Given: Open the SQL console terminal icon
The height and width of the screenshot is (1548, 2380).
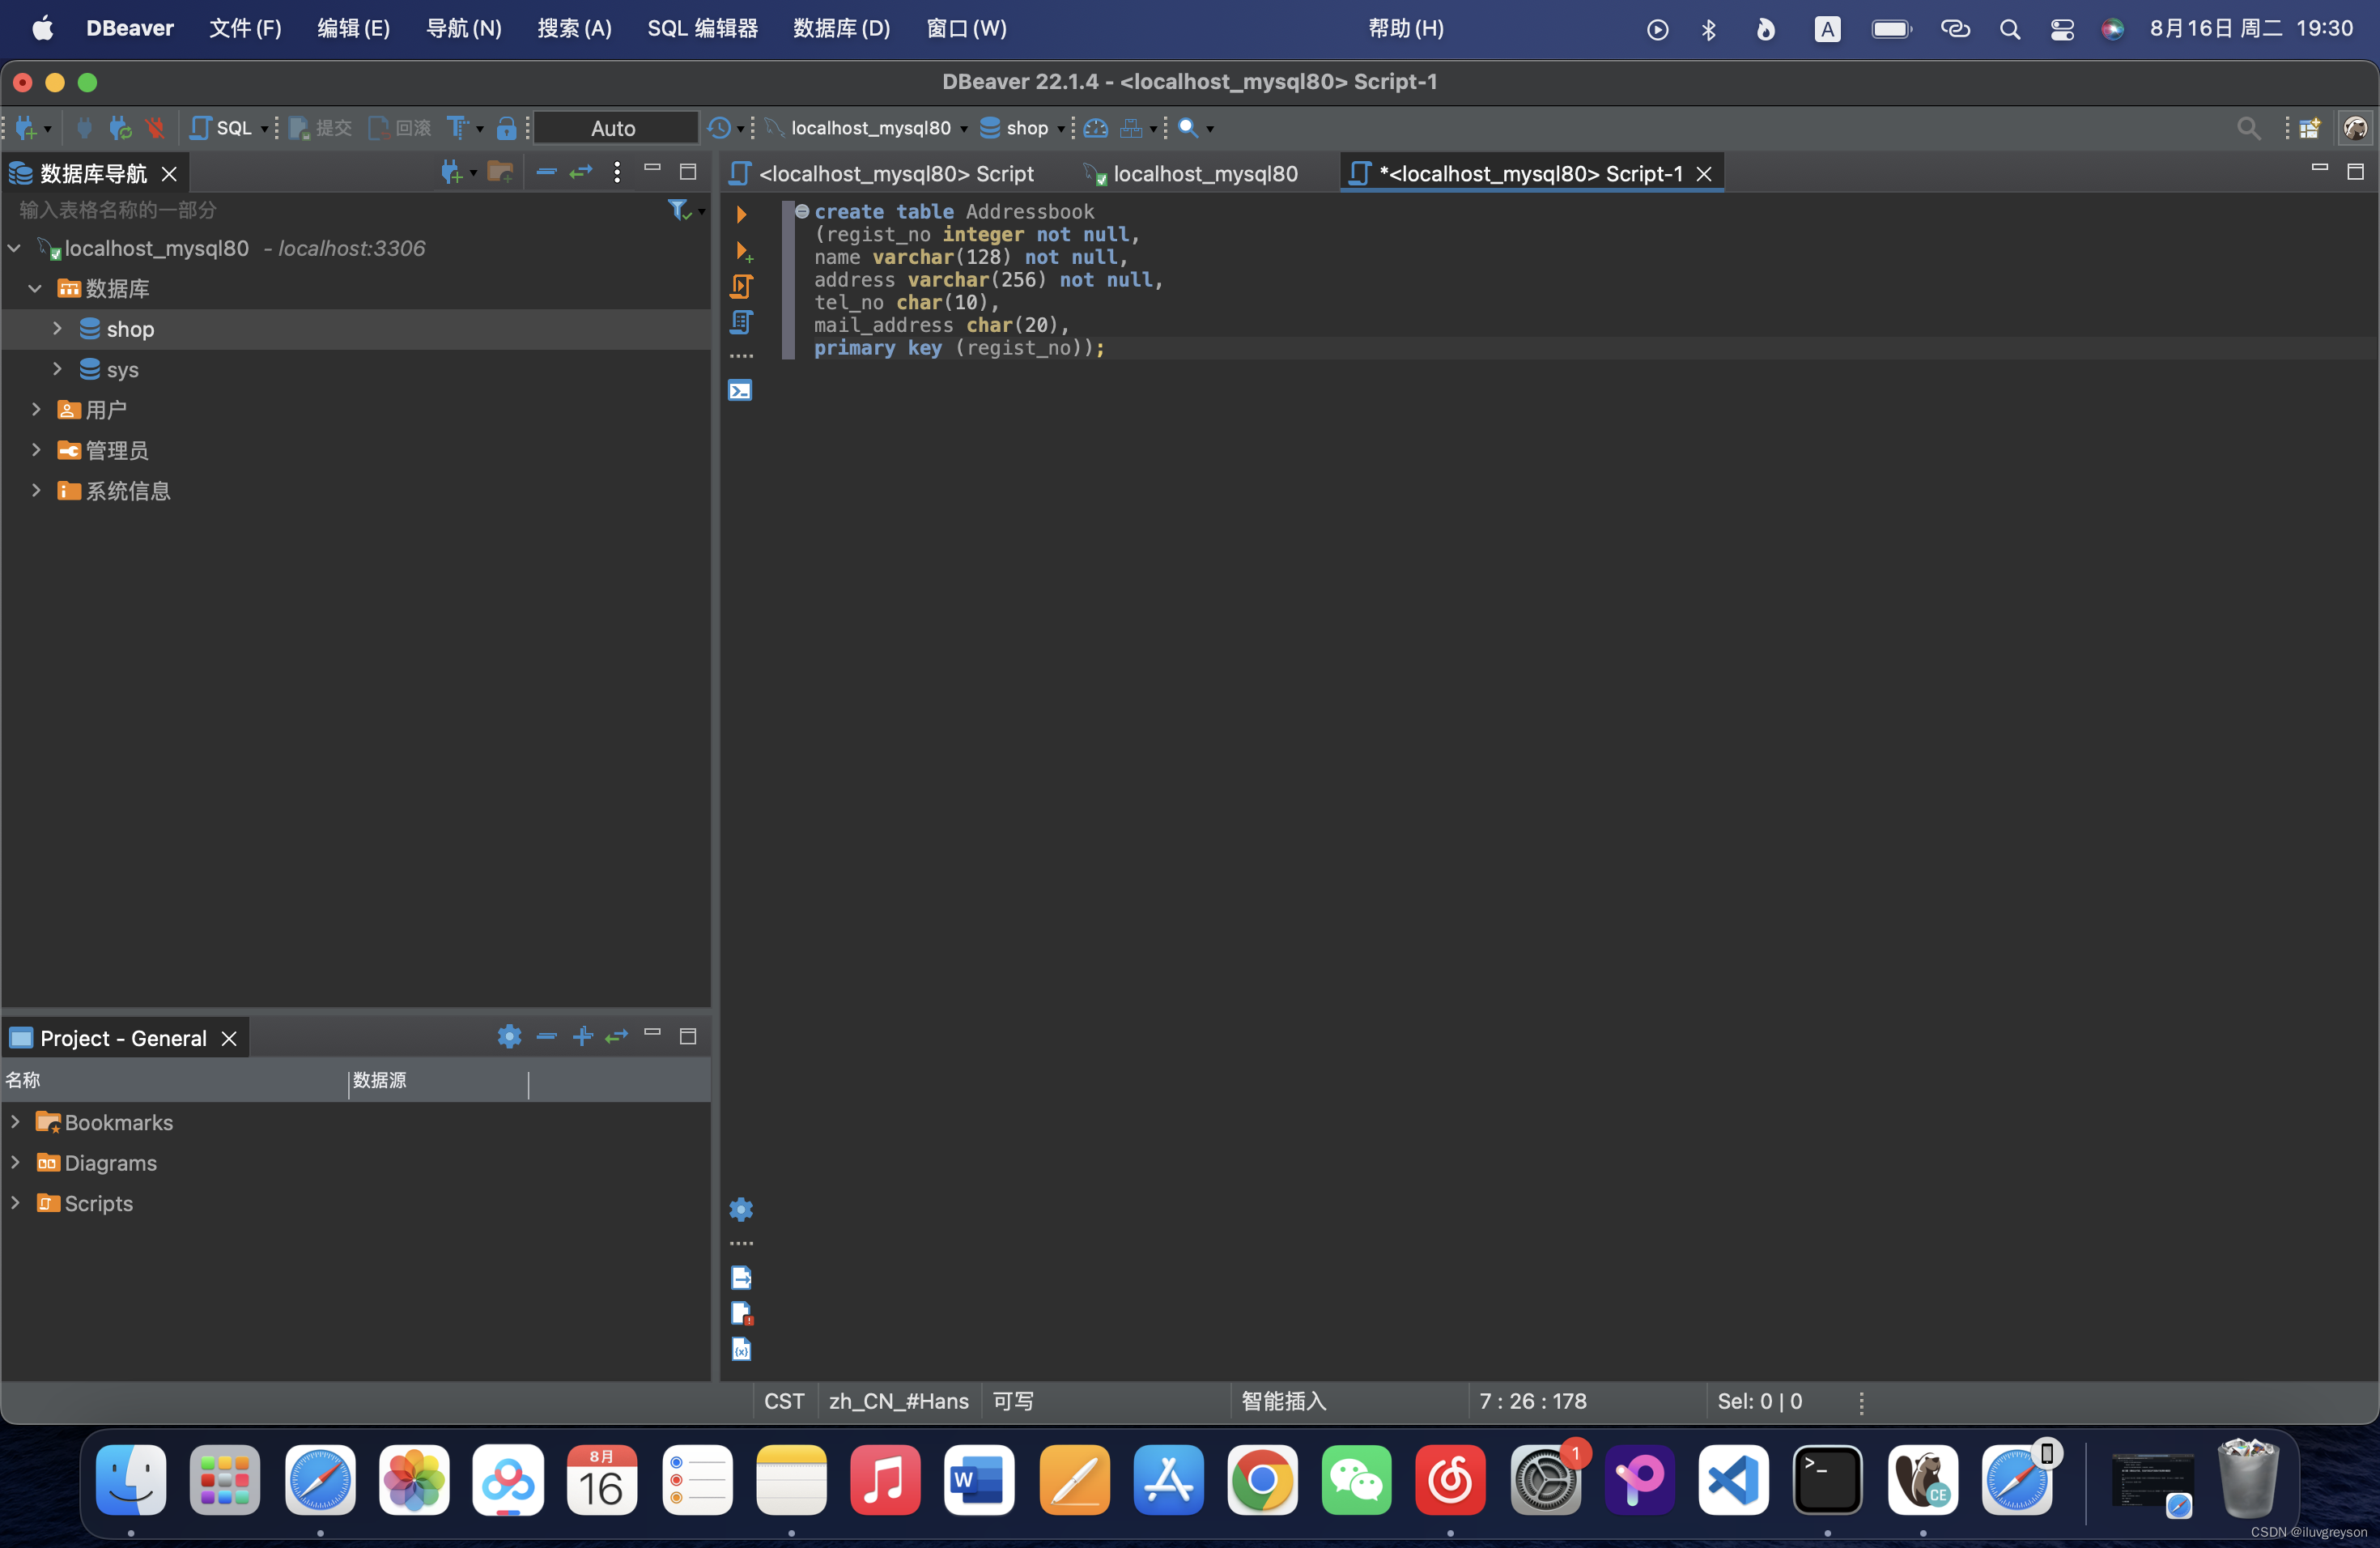Looking at the screenshot, I should point(740,391).
